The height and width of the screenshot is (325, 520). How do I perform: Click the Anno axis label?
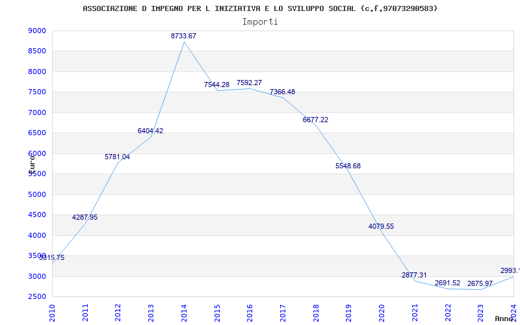tap(504, 318)
